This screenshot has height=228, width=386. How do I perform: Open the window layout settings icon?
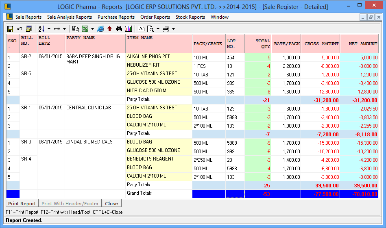point(29,29)
